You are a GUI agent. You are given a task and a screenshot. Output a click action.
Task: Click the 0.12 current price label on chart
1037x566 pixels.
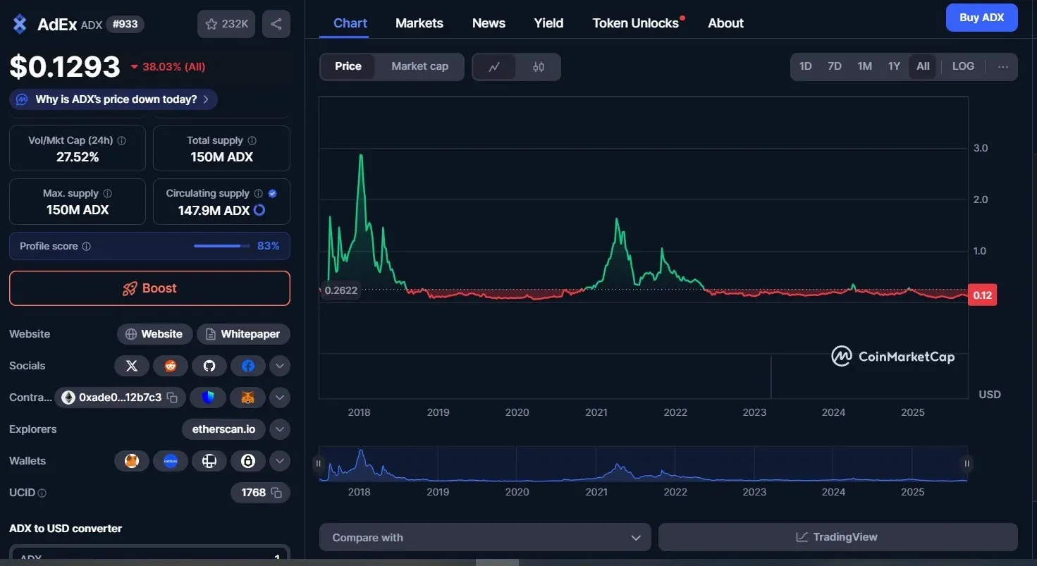[983, 295]
